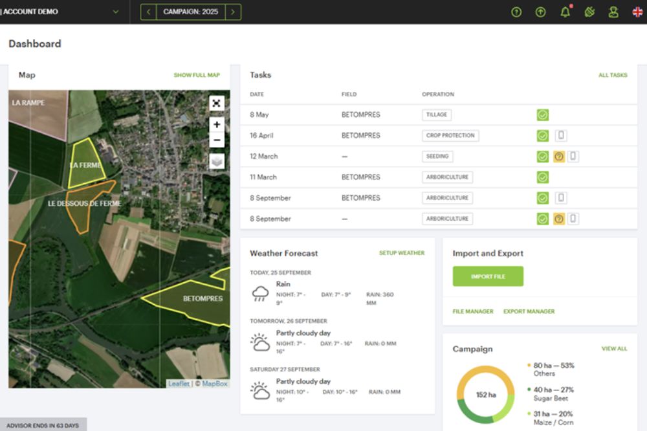Click the fullscreen icon on the map
Viewport: 647px width, 431px height.
pyautogui.click(x=217, y=102)
